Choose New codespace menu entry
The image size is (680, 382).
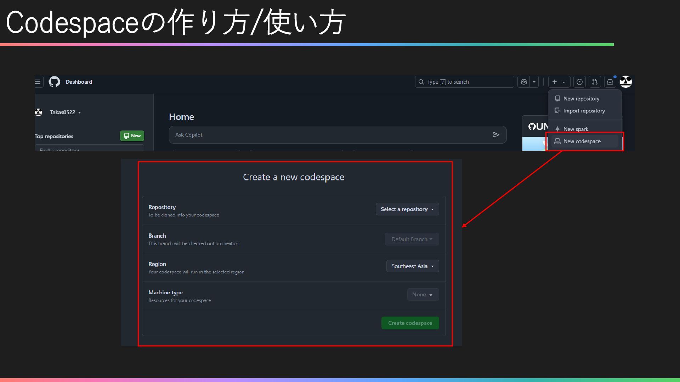(584, 141)
